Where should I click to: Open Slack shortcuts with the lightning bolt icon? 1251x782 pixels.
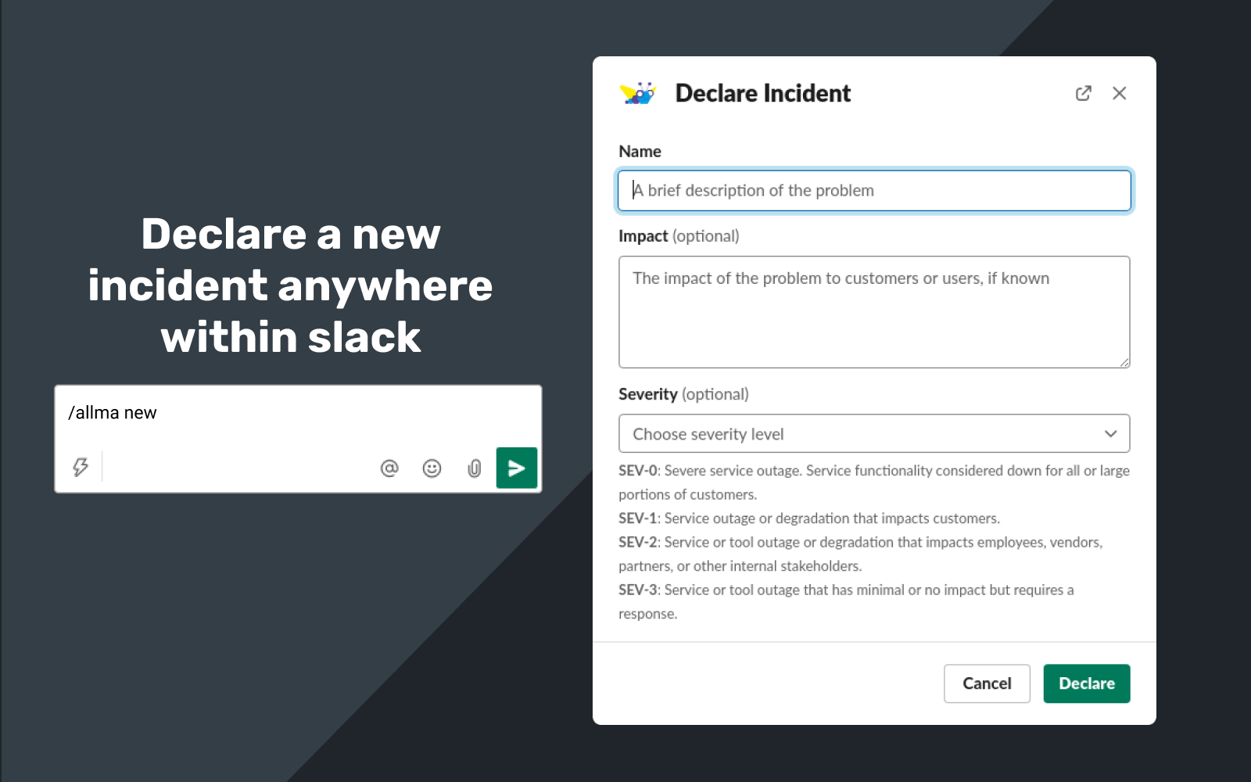coord(81,467)
